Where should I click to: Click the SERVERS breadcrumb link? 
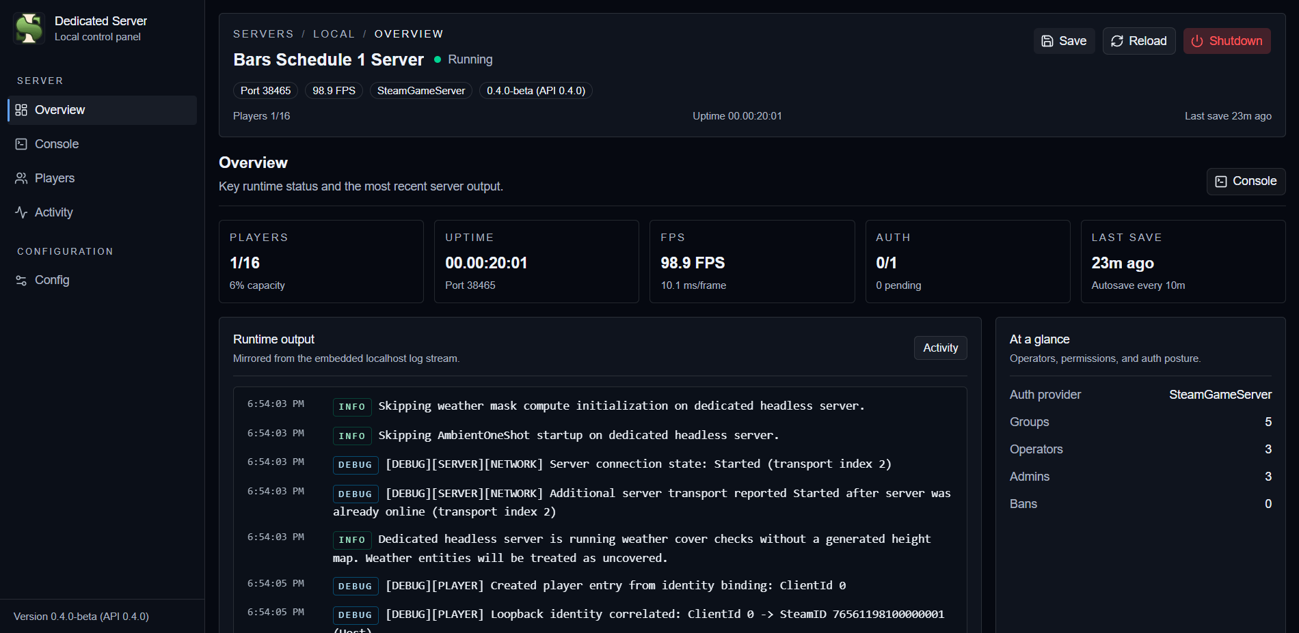click(263, 34)
